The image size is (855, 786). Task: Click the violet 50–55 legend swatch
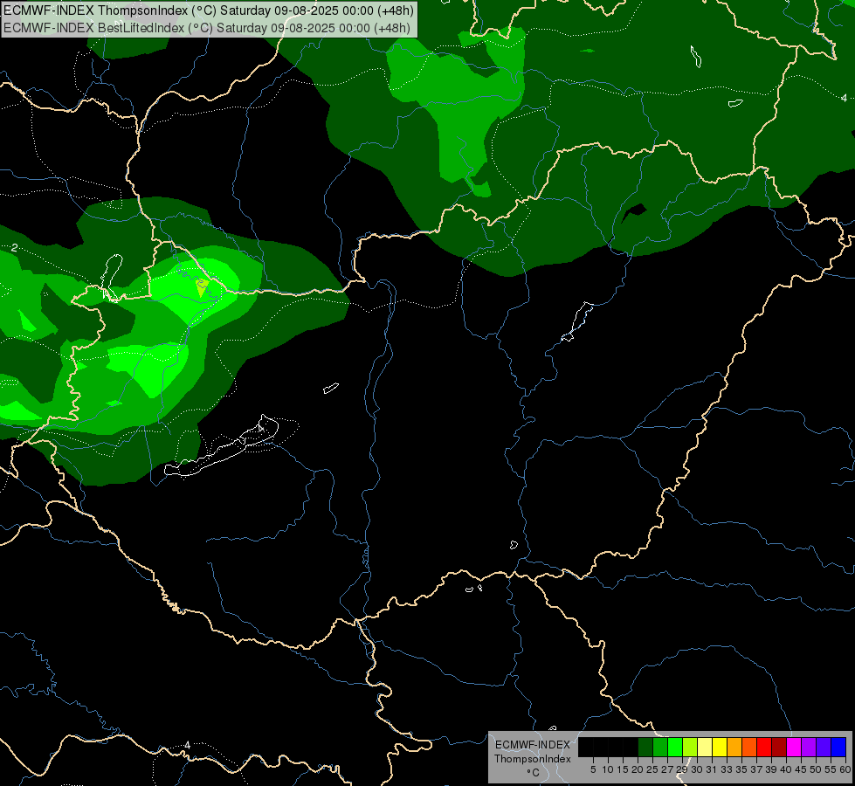point(824,747)
